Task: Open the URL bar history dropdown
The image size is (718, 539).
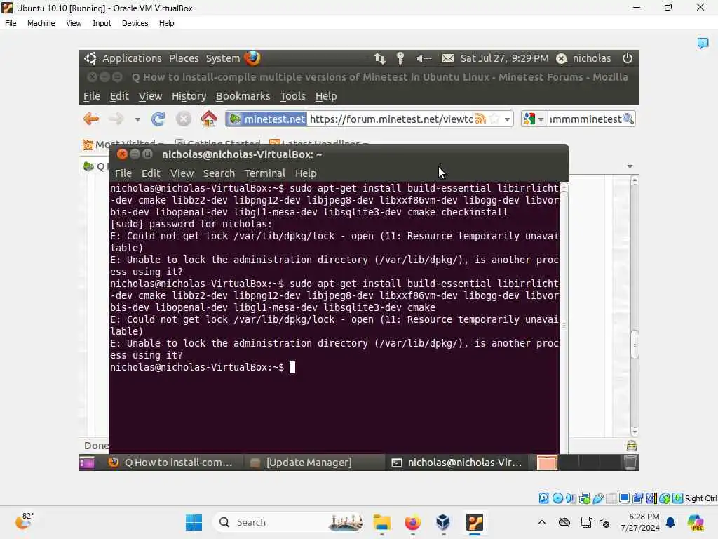Action: pyautogui.click(x=507, y=119)
